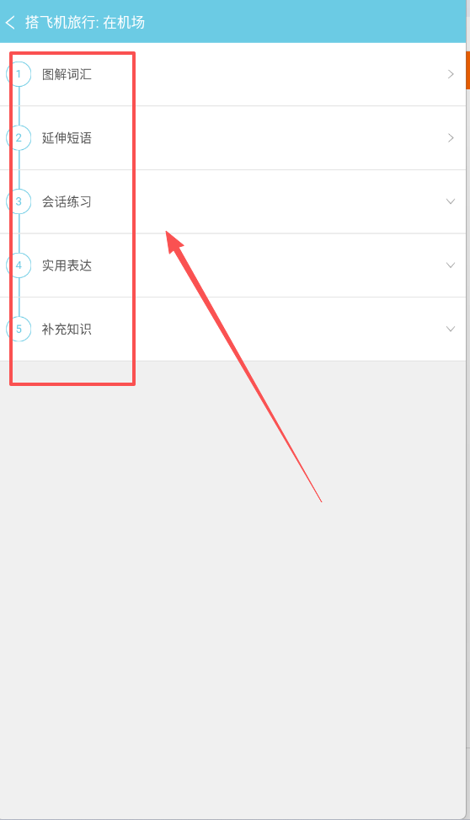This screenshot has height=820, width=470.
Task: Tap the 补充知识 label
Action: tap(67, 330)
